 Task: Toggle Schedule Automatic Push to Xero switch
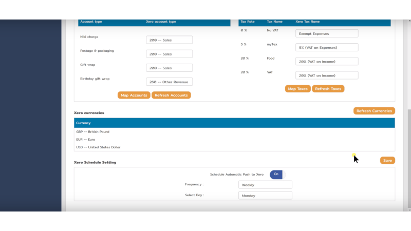point(277,175)
